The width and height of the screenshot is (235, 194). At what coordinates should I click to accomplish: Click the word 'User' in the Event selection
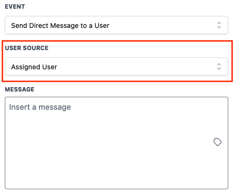coord(102,26)
